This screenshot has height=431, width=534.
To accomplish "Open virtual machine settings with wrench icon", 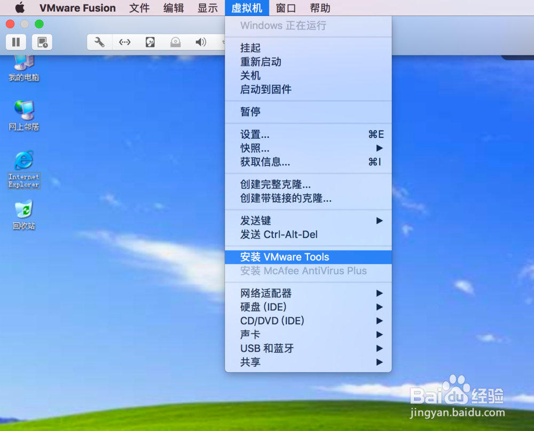I will pyautogui.click(x=99, y=42).
